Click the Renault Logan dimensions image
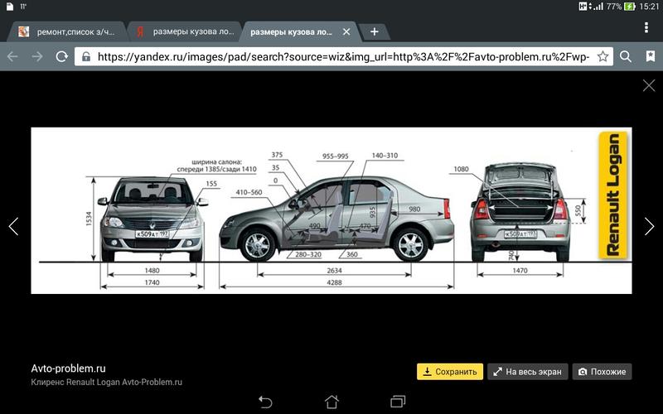The image size is (663, 414). pos(331,210)
